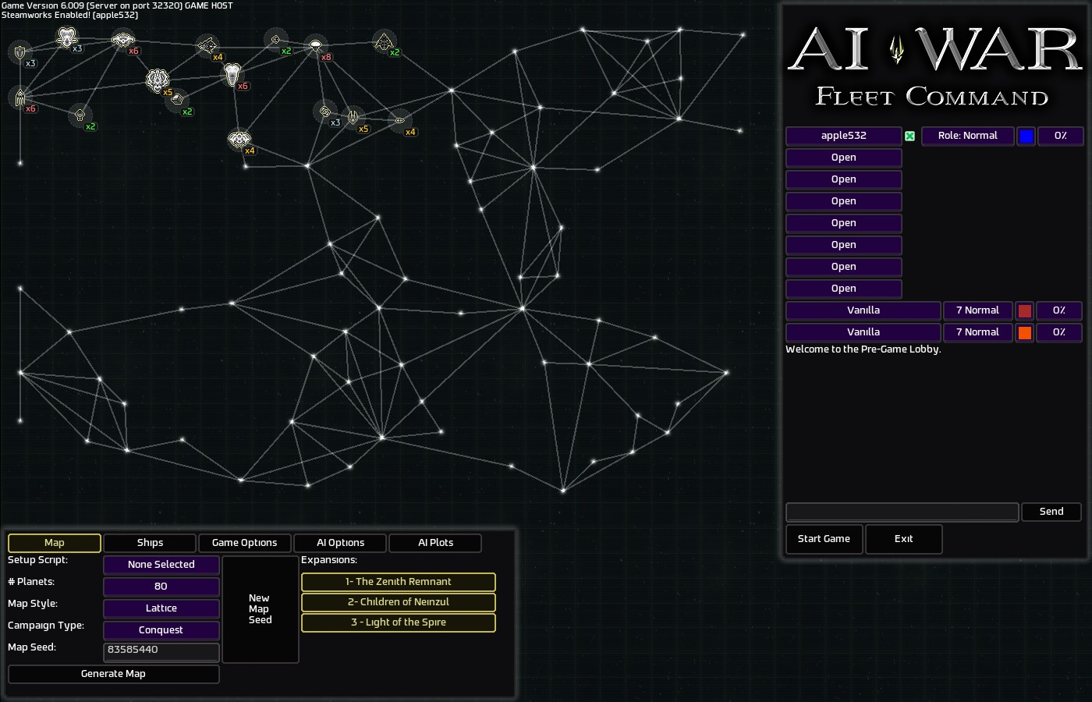Viewport: 1092px width, 702px height.
Task: Open the number of Planets dropdown showing 80
Action: [x=161, y=587]
